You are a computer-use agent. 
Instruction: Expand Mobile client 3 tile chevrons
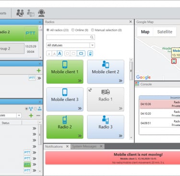(80, 108)
